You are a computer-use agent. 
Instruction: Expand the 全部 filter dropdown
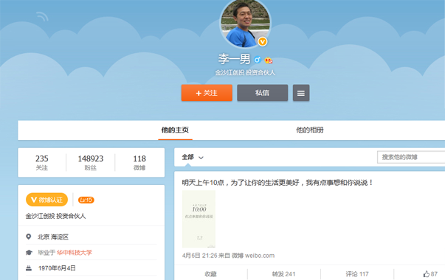(193, 157)
